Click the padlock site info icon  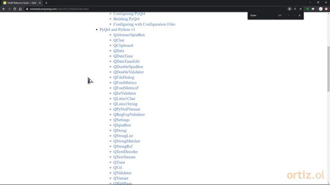click(27, 9)
